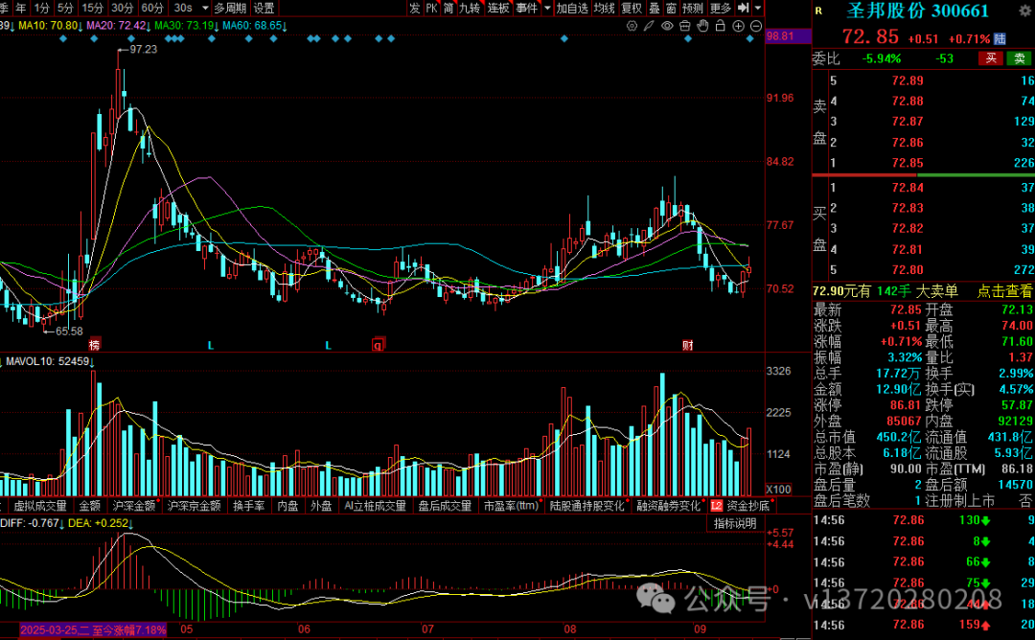Select the drawing pen tool icon

coord(650,26)
